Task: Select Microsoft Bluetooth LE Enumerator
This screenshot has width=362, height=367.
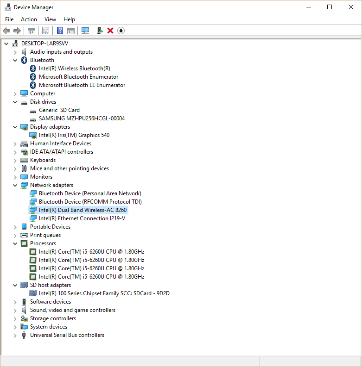Action: pyautogui.click(x=82, y=85)
